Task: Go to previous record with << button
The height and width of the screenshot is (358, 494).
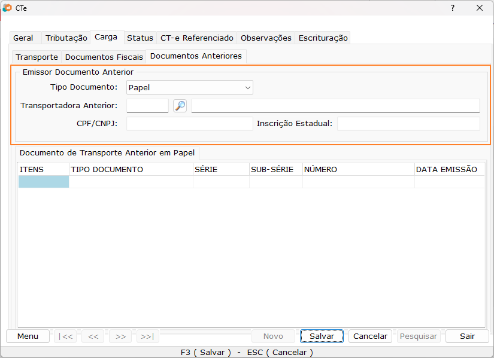Action: 93,336
